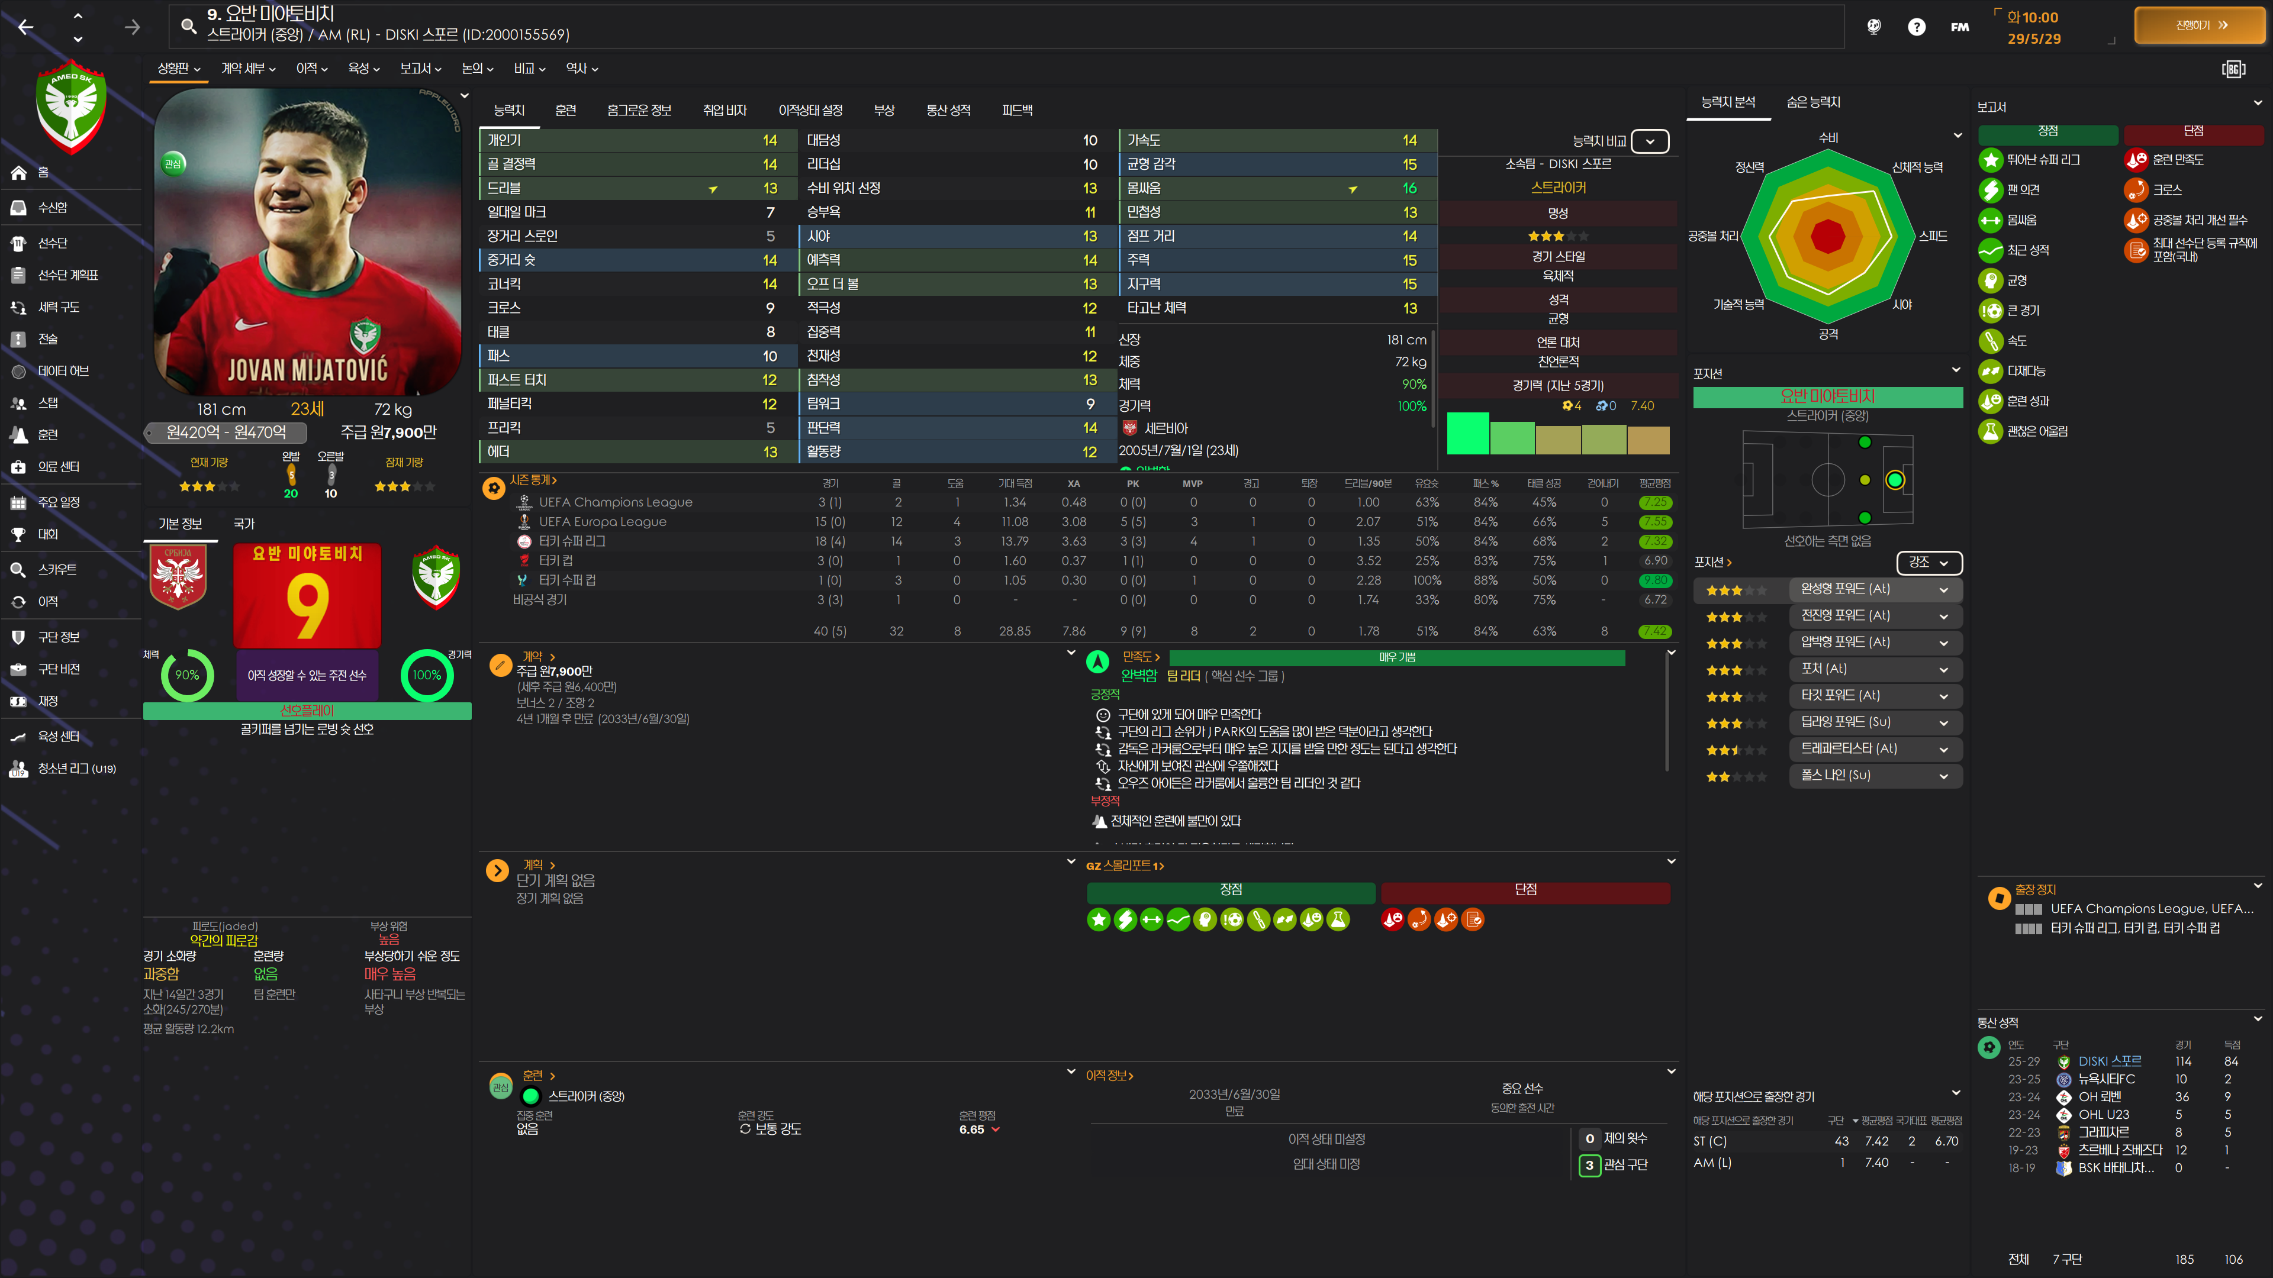This screenshot has width=2273, height=1278.
Task: Open 스카우트 in the sidebar
Action: point(56,570)
